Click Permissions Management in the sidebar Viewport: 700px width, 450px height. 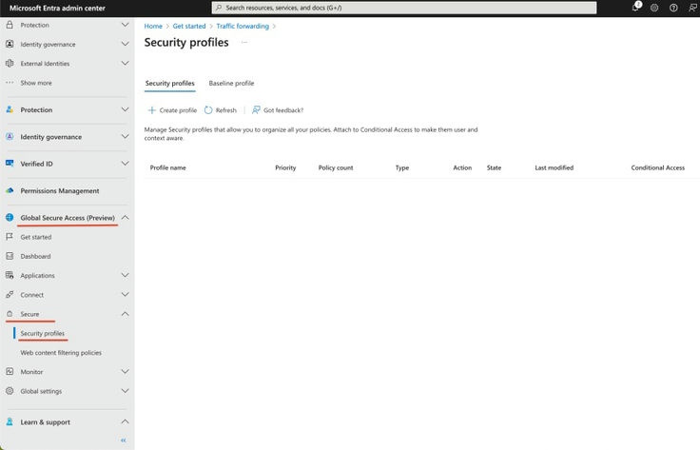point(60,190)
